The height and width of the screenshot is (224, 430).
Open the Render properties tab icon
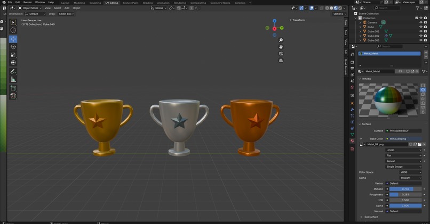pos(353,62)
